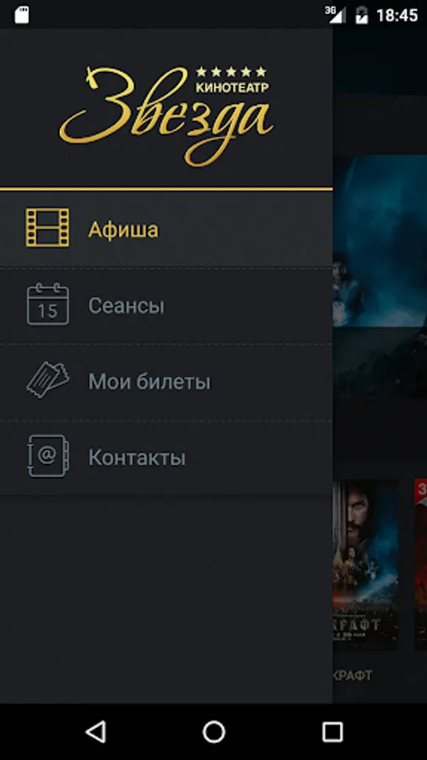
Task: Open the Контакты section
Action: pos(166,458)
